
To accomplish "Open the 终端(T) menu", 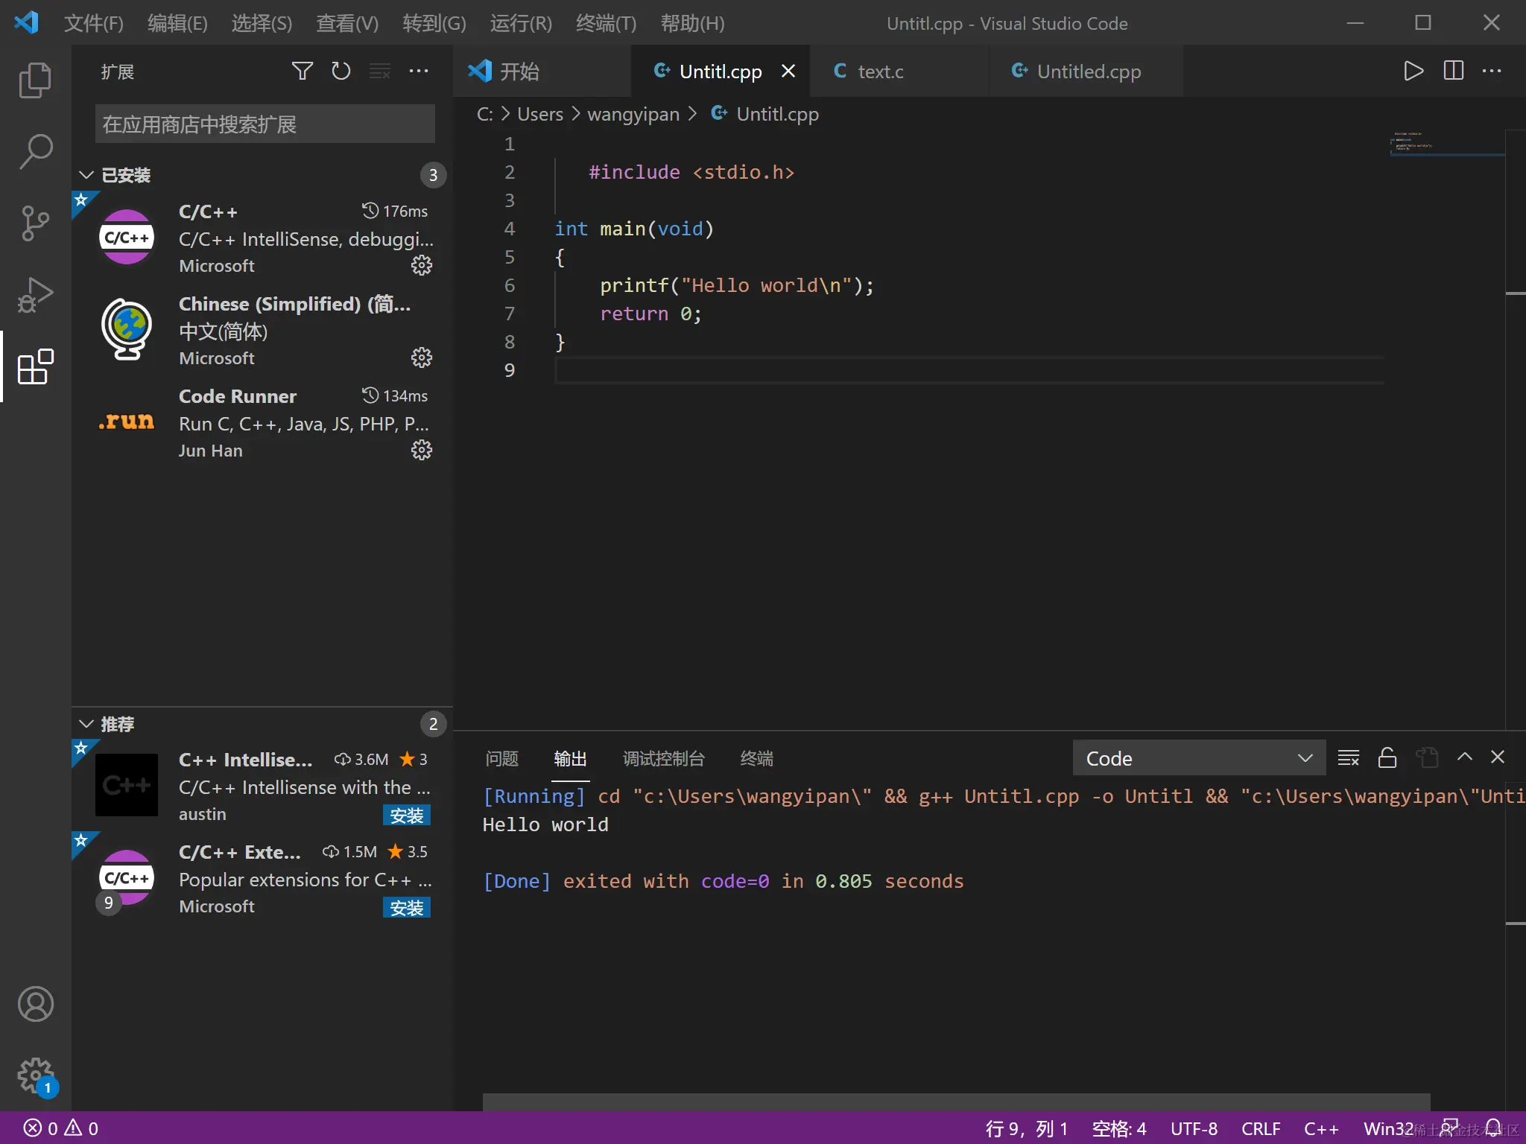I will pyautogui.click(x=606, y=23).
